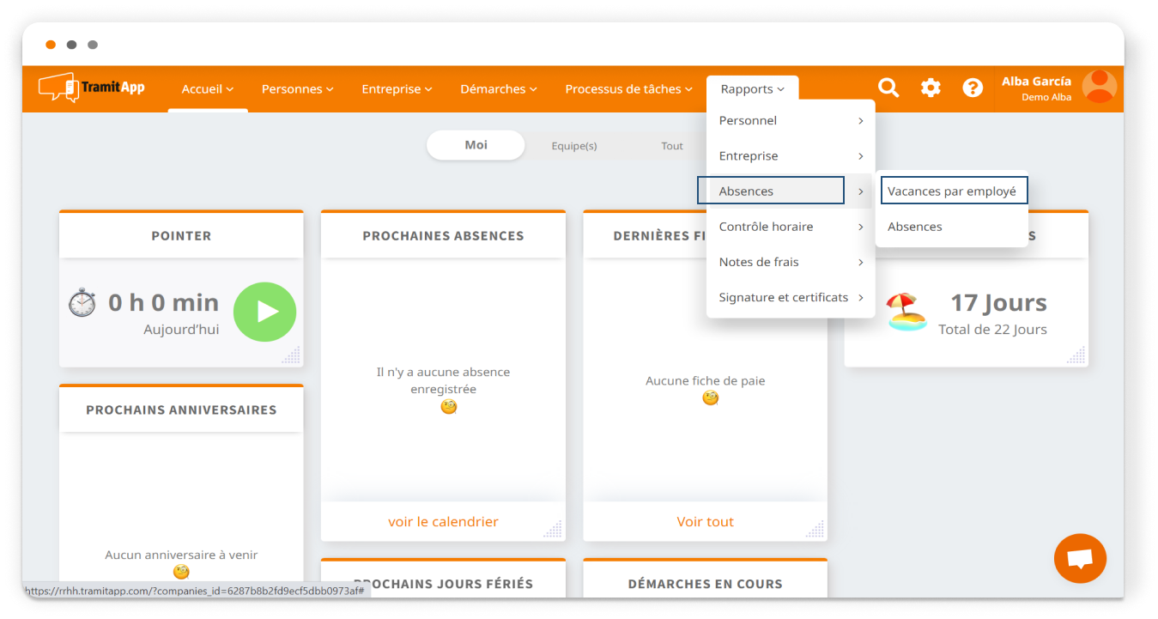Open search with the magnifier icon

point(888,88)
